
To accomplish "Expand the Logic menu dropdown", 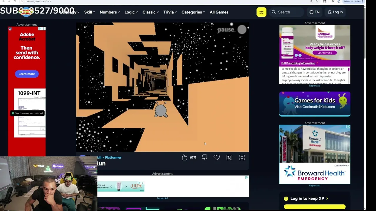I will pos(131,12).
